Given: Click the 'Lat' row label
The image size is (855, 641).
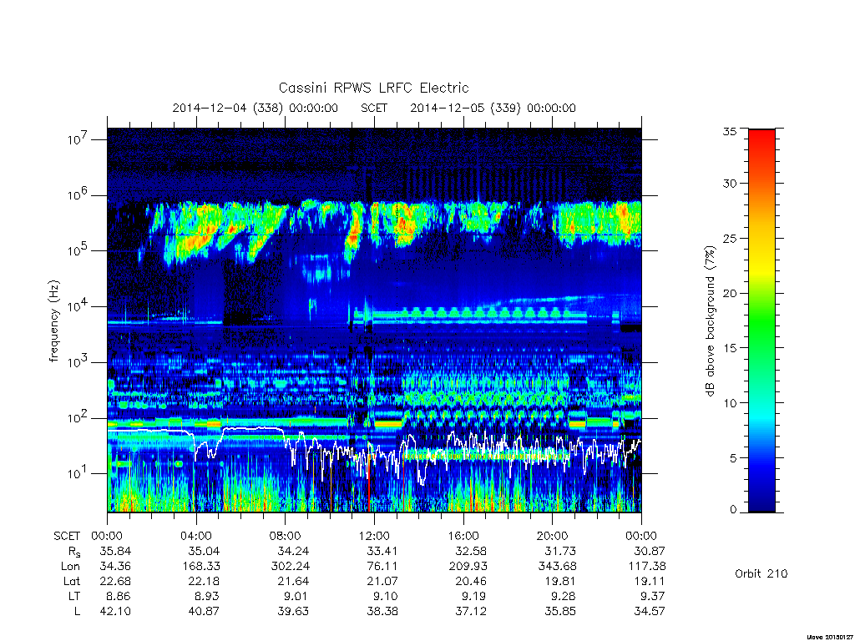Looking at the screenshot, I should pyautogui.click(x=72, y=581).
